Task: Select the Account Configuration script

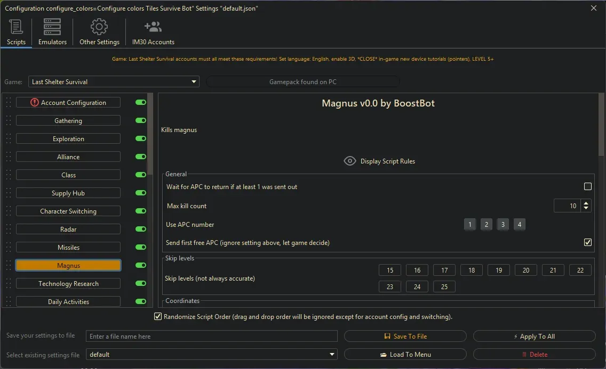Action: (68, 102)
